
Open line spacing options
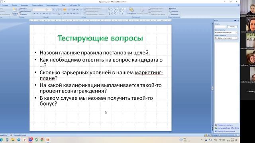pyautogui.click(x=81, y=10)
